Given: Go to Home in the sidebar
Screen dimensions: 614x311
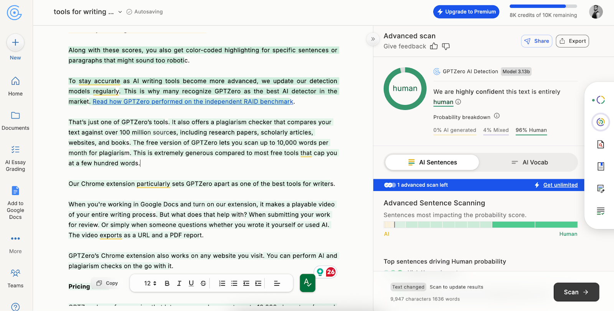Looking at the screenshot, I should click(x=15, y=86).
